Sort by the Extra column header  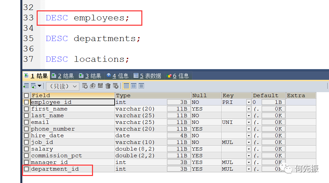point(301,96)
